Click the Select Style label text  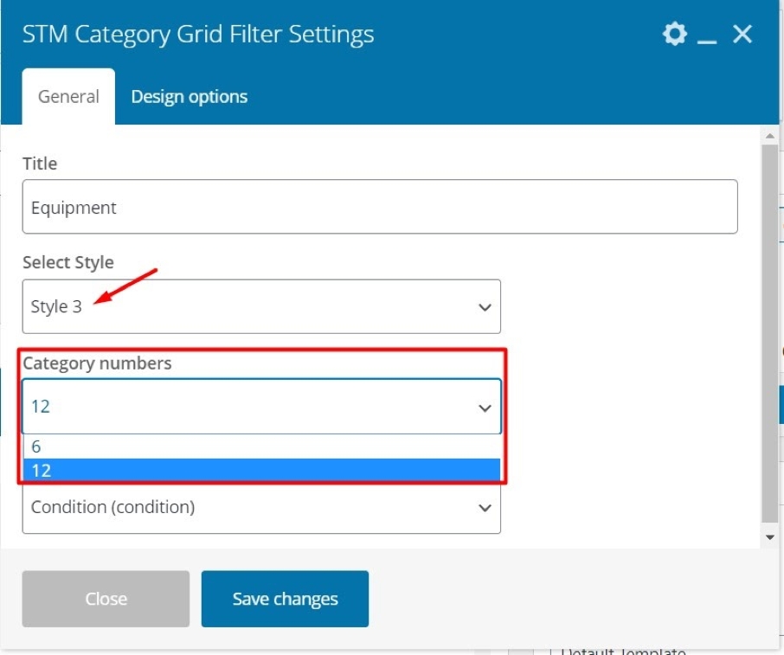coord(68,262)
